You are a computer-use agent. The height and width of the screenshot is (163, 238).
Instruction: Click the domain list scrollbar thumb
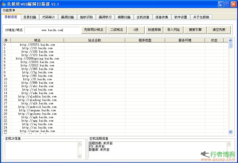coord(230,45)
